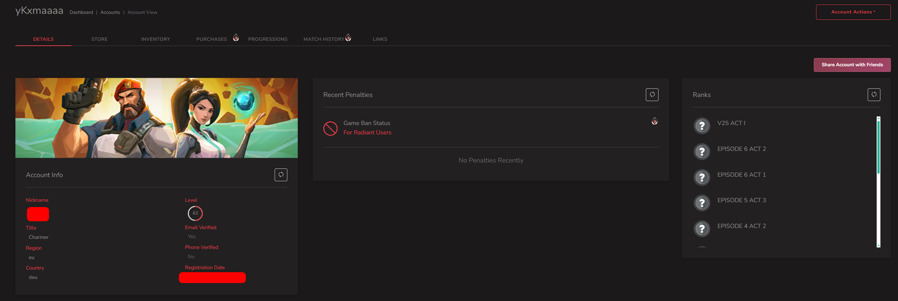Navigate to Dashboard breadcrumb link
The image size is (898, 301).
(81, 12)
